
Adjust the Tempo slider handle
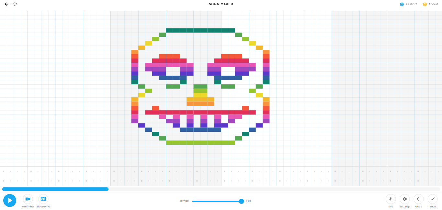pyautogui.click(x=241, y=201)
